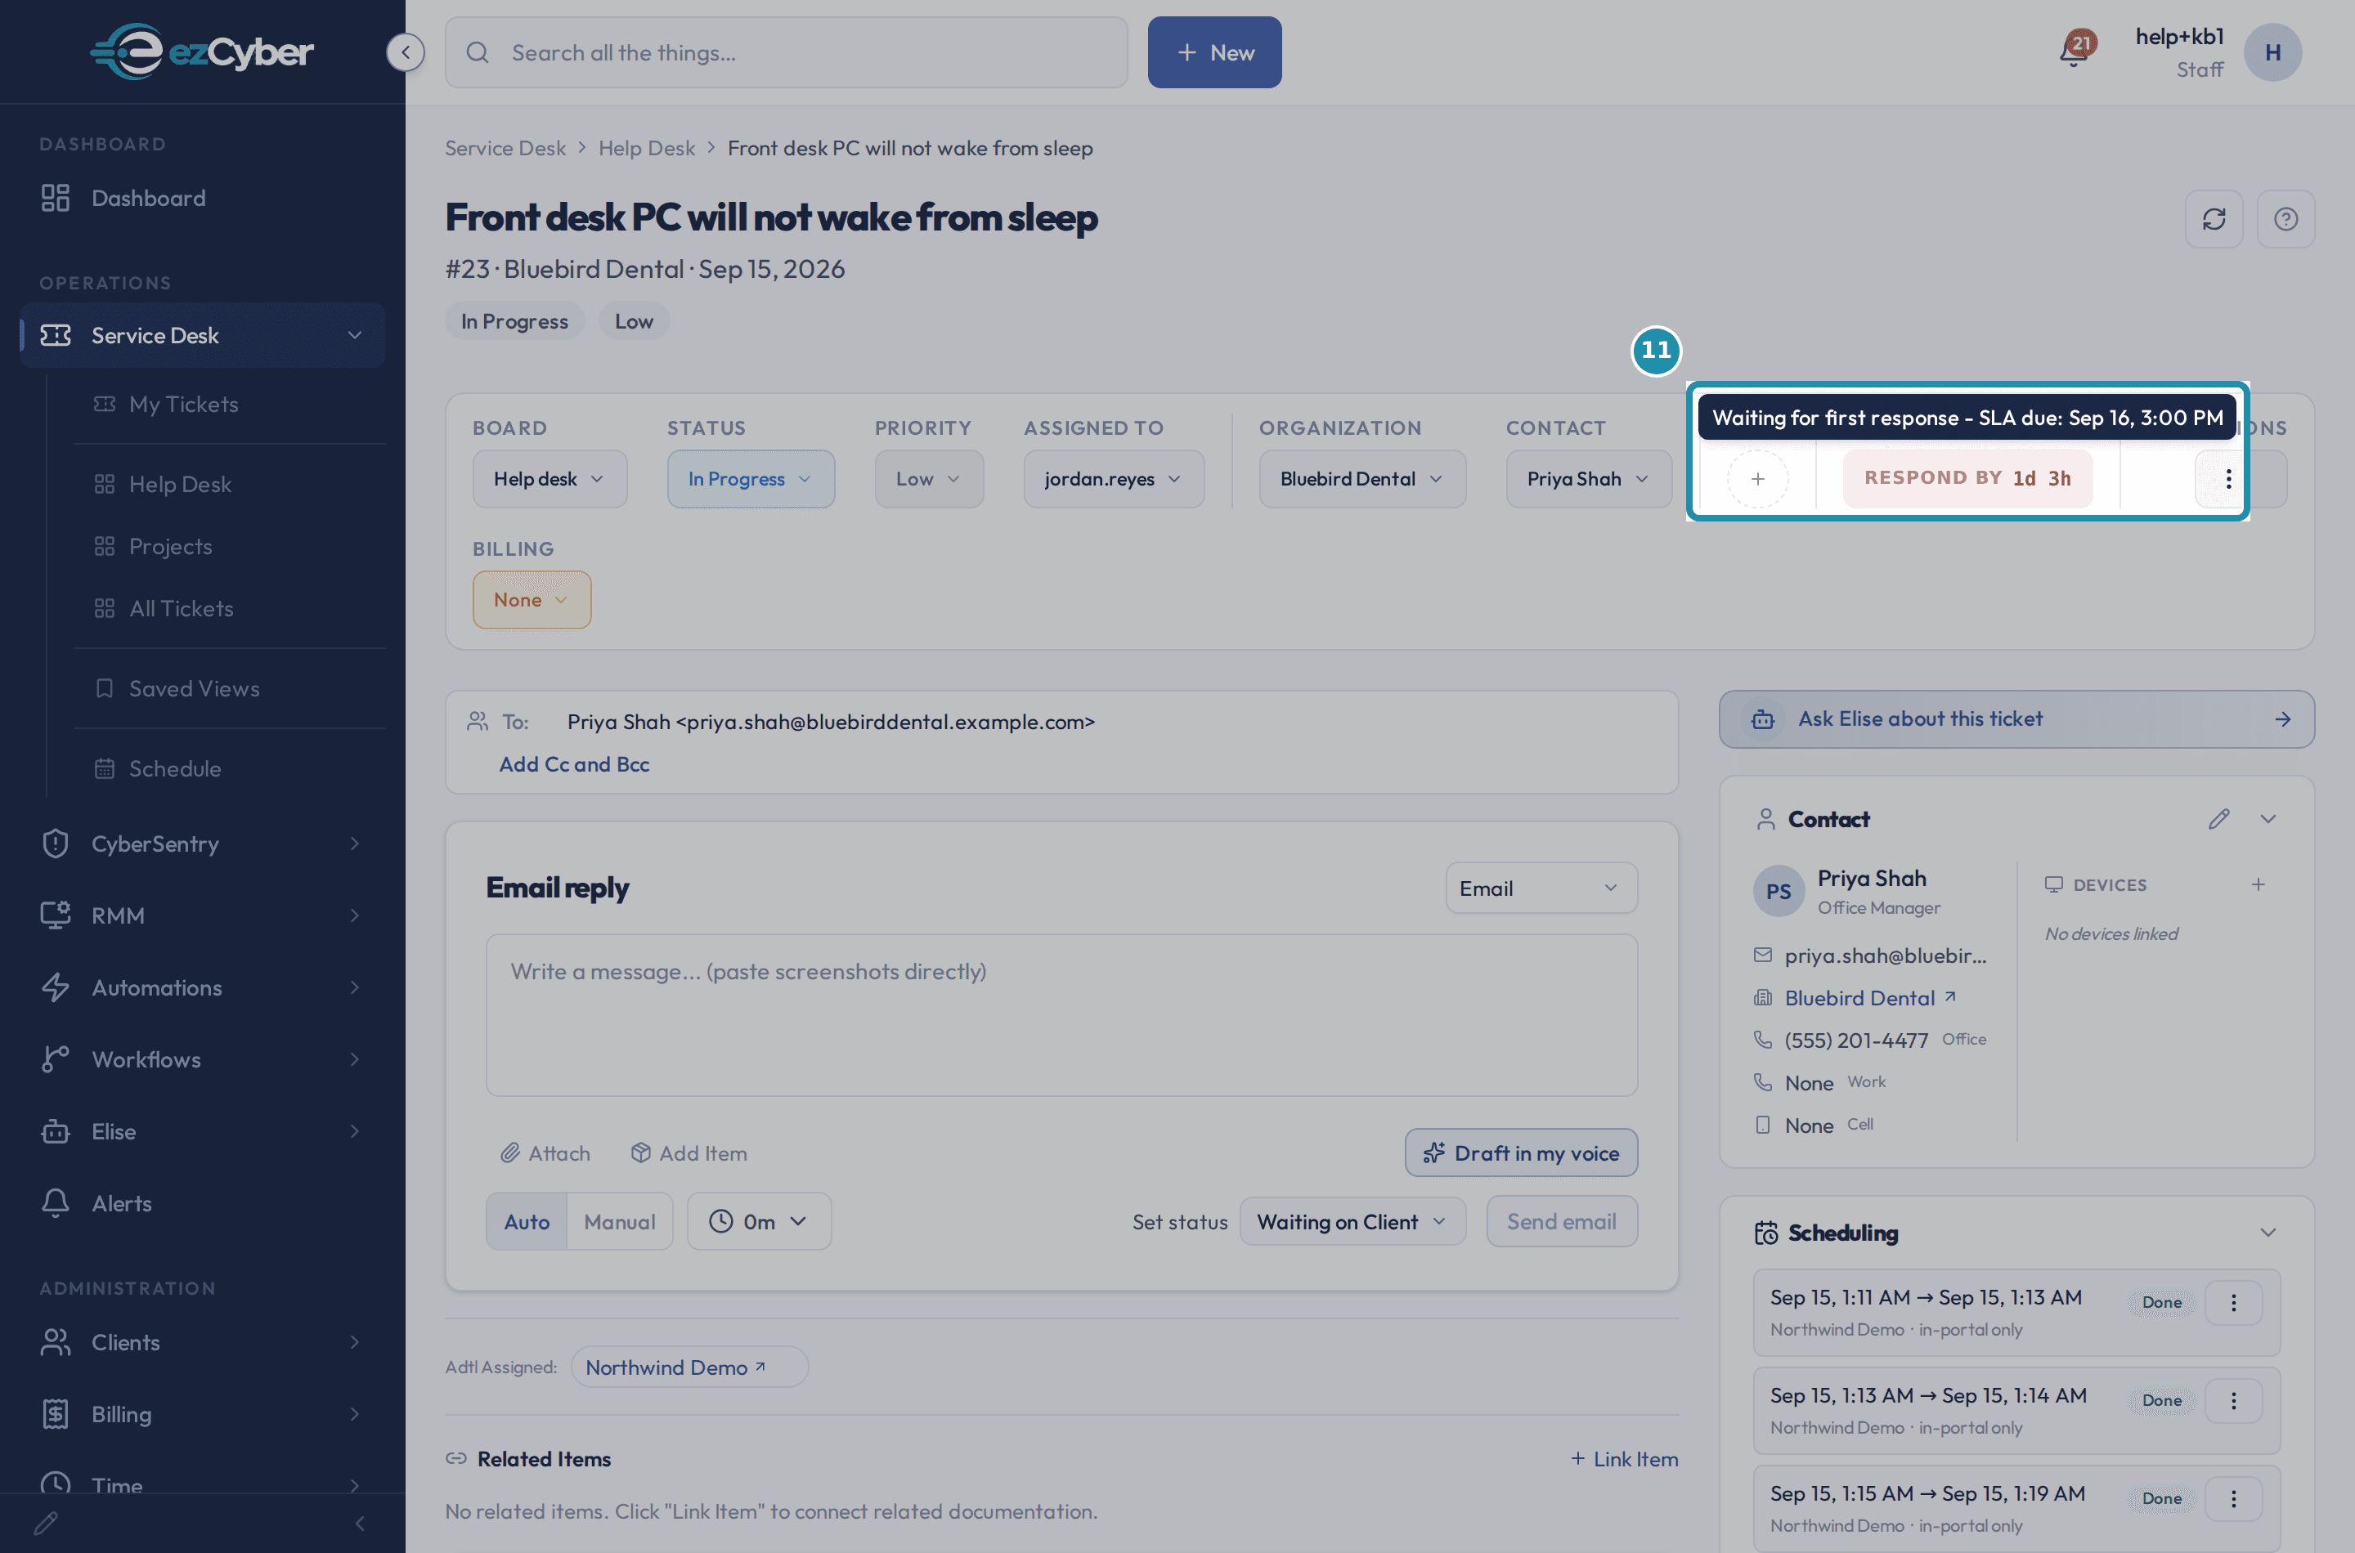This screenshot has height=1553, width=2355.
Task: Collapse the Contact panel chevron
Action: pyautogui.click(x=2268, y=819)
